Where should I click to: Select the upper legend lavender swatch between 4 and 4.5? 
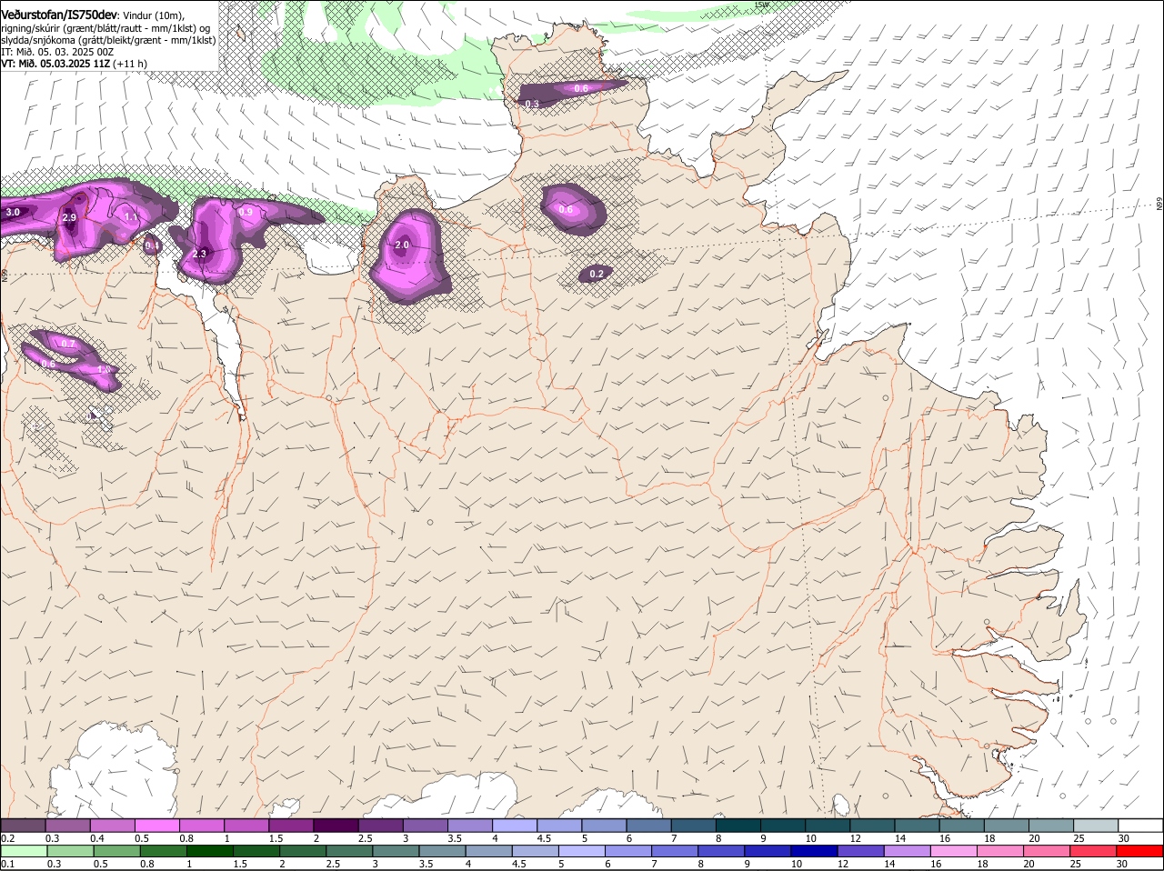515,825
